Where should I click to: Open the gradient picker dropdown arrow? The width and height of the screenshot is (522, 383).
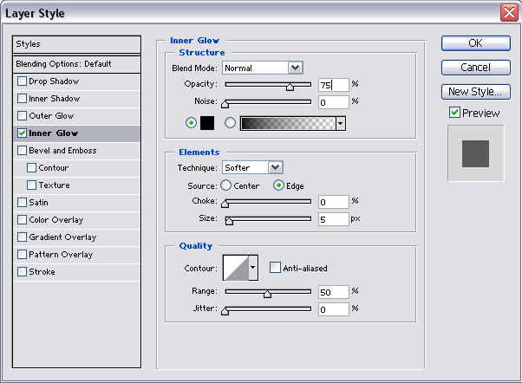(x=341, y=123)
